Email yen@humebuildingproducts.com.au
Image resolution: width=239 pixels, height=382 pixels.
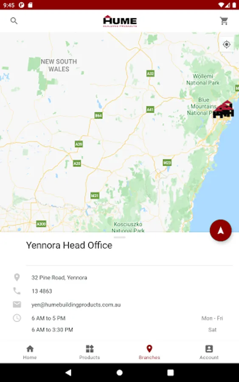[76, 305]
